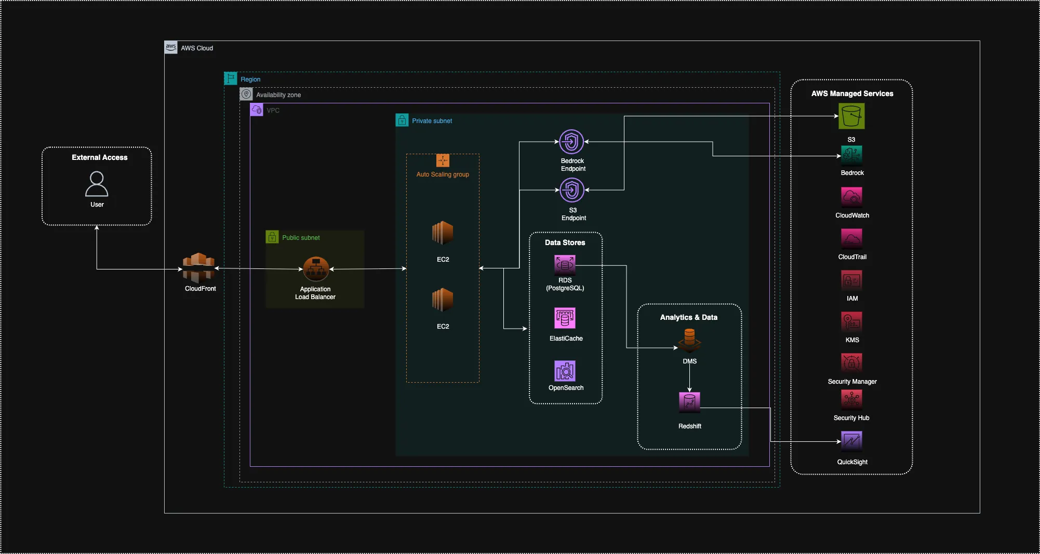Select the 'External Access' heading
Screen dimensions: 1040x554
pos(99,157)
